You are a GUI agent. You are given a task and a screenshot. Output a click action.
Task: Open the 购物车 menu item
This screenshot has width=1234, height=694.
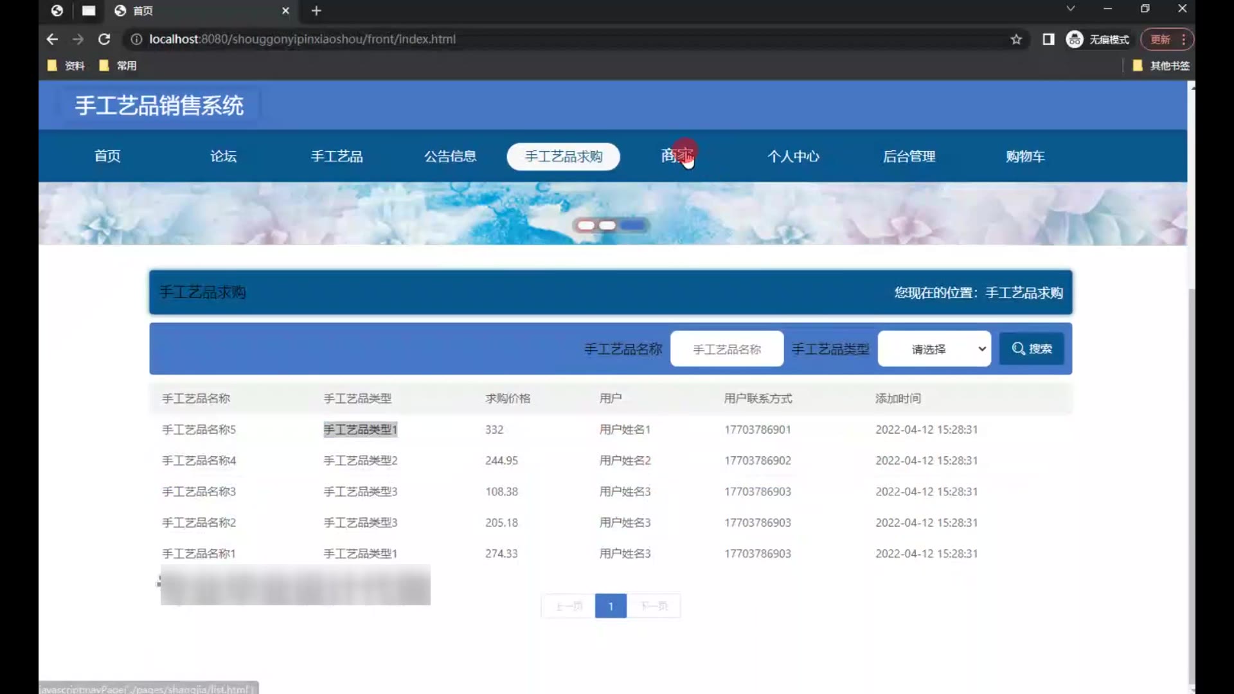point(1025,156)
